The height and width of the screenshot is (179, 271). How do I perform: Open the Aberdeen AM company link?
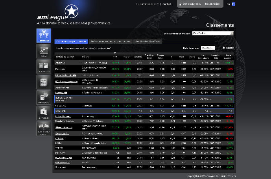click(62, 88)
